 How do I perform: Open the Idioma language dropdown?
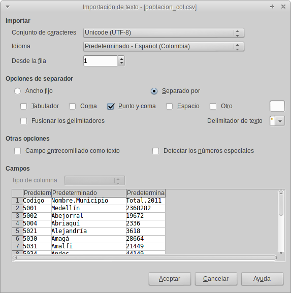pos(164,46)
